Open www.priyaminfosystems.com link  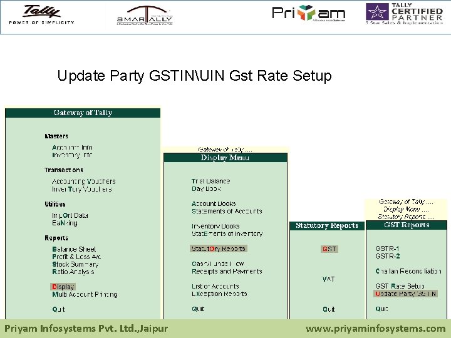pos(376,329)
